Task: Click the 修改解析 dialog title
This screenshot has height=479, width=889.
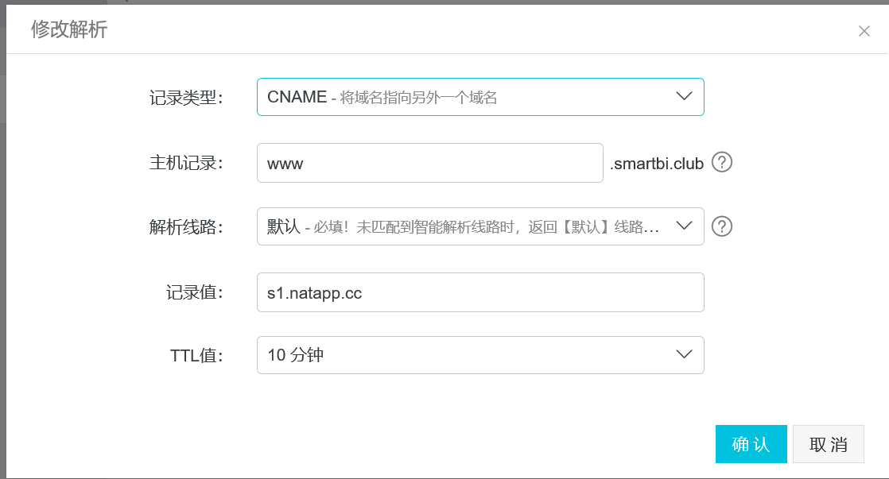Action: point(69,29)
